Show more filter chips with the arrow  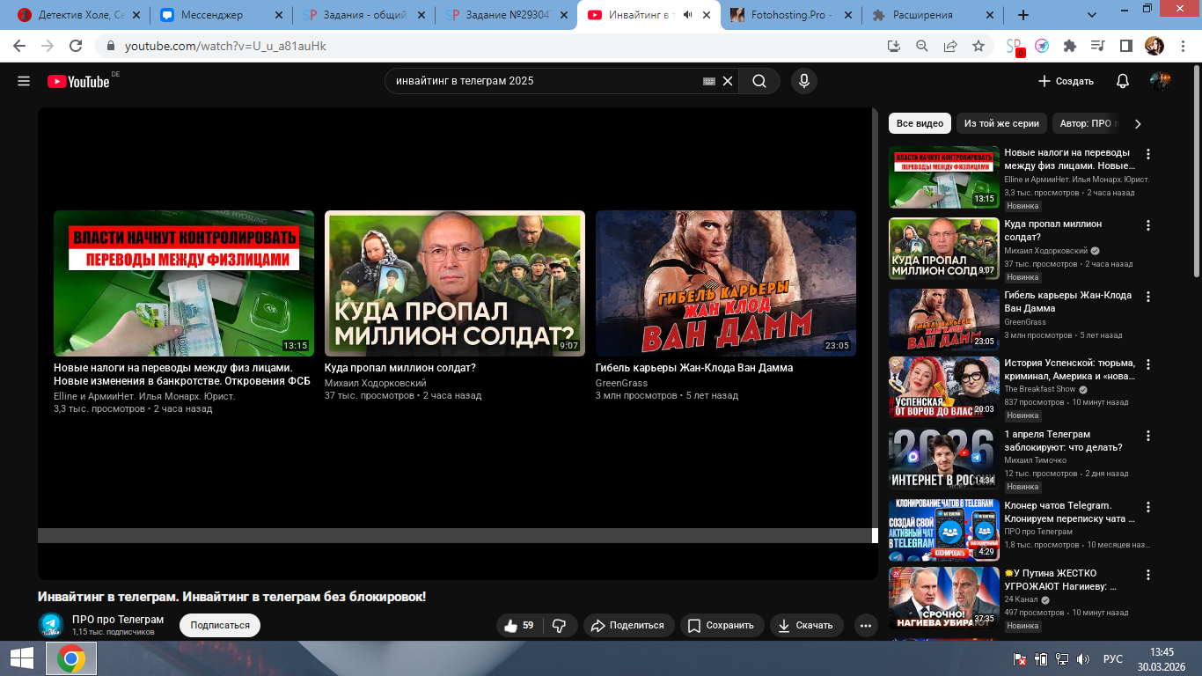[x=1138, y=124]
